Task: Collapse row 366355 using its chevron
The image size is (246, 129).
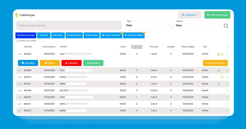Action: [x=227, y=54]
